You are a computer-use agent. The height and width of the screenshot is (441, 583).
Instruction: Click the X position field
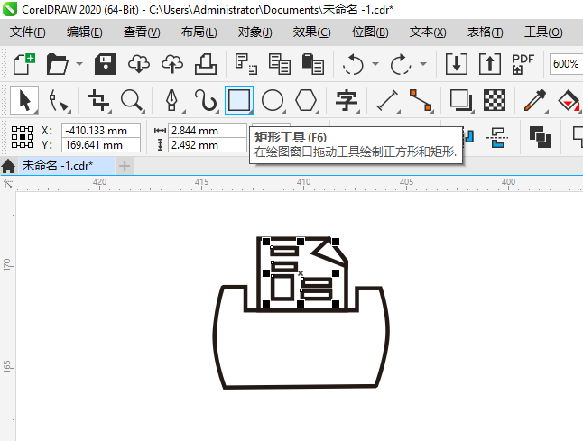point(101,131)
